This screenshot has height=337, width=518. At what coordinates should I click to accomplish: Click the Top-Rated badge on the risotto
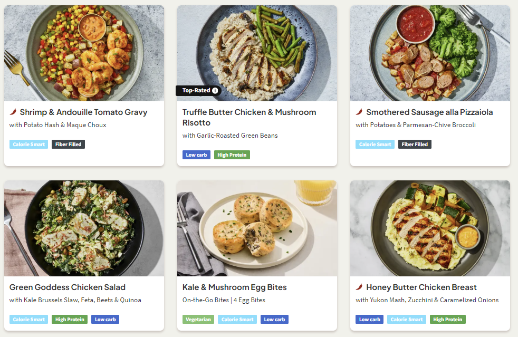coord(196,91)
